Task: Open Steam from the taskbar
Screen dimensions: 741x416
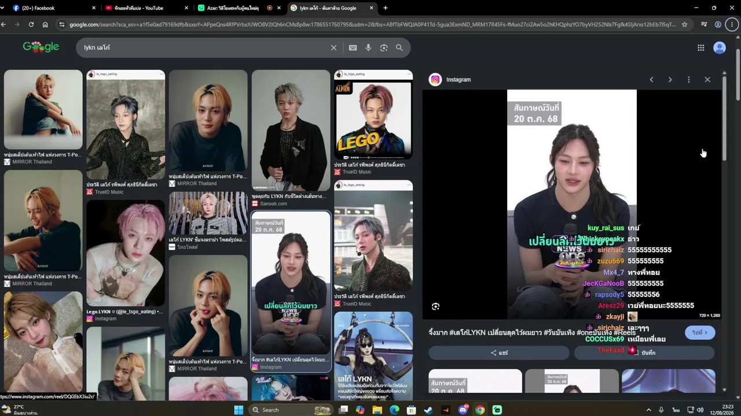Action: point(428,410)
